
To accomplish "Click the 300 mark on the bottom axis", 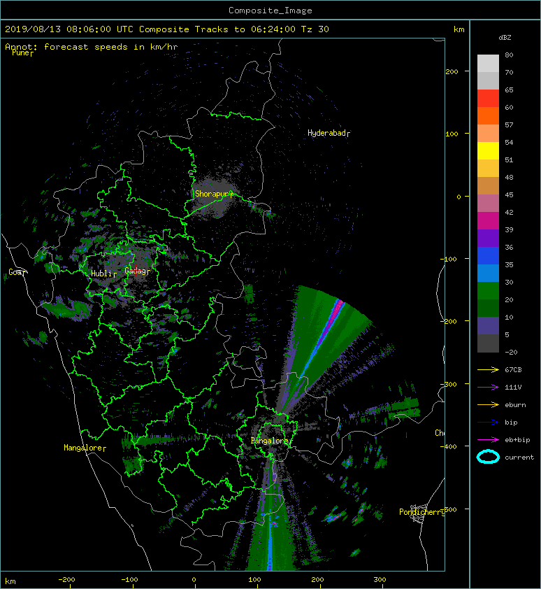I will pos(380,580).
